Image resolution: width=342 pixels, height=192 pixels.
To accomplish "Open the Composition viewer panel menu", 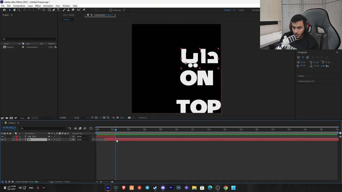I will coord(115,15).
